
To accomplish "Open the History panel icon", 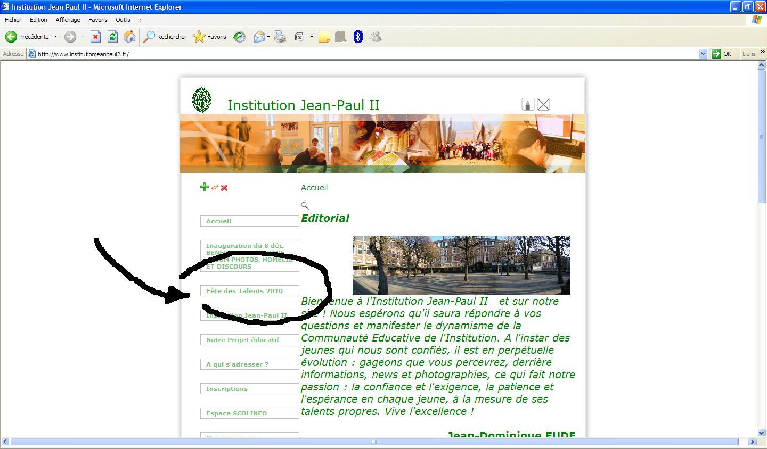I will point(239,37).
